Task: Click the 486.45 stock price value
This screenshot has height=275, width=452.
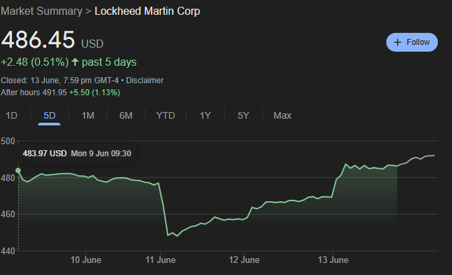Action: pos(38,40)
